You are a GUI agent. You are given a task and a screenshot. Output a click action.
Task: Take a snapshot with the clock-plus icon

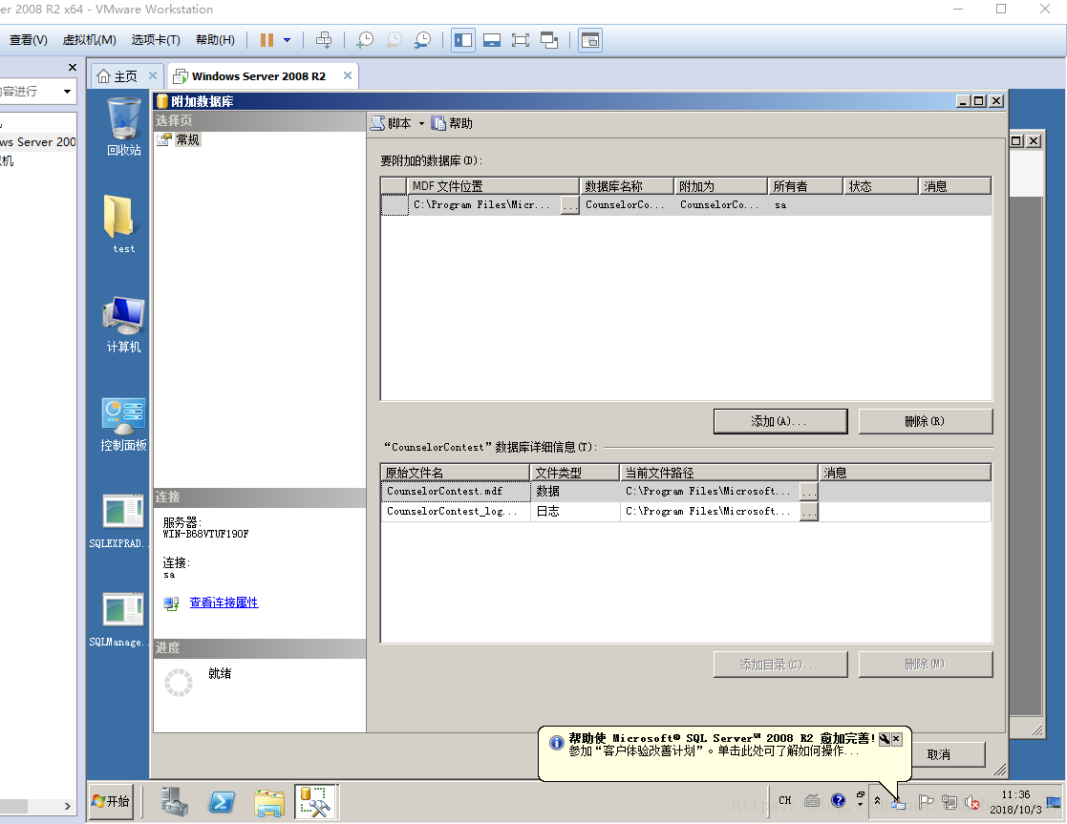click(x=365, y=40)
